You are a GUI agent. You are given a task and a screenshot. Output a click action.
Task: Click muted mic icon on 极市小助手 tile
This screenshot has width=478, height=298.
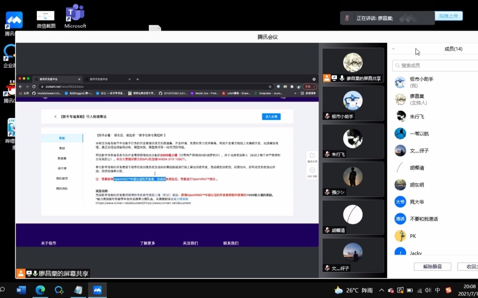[x=327, y=116]
